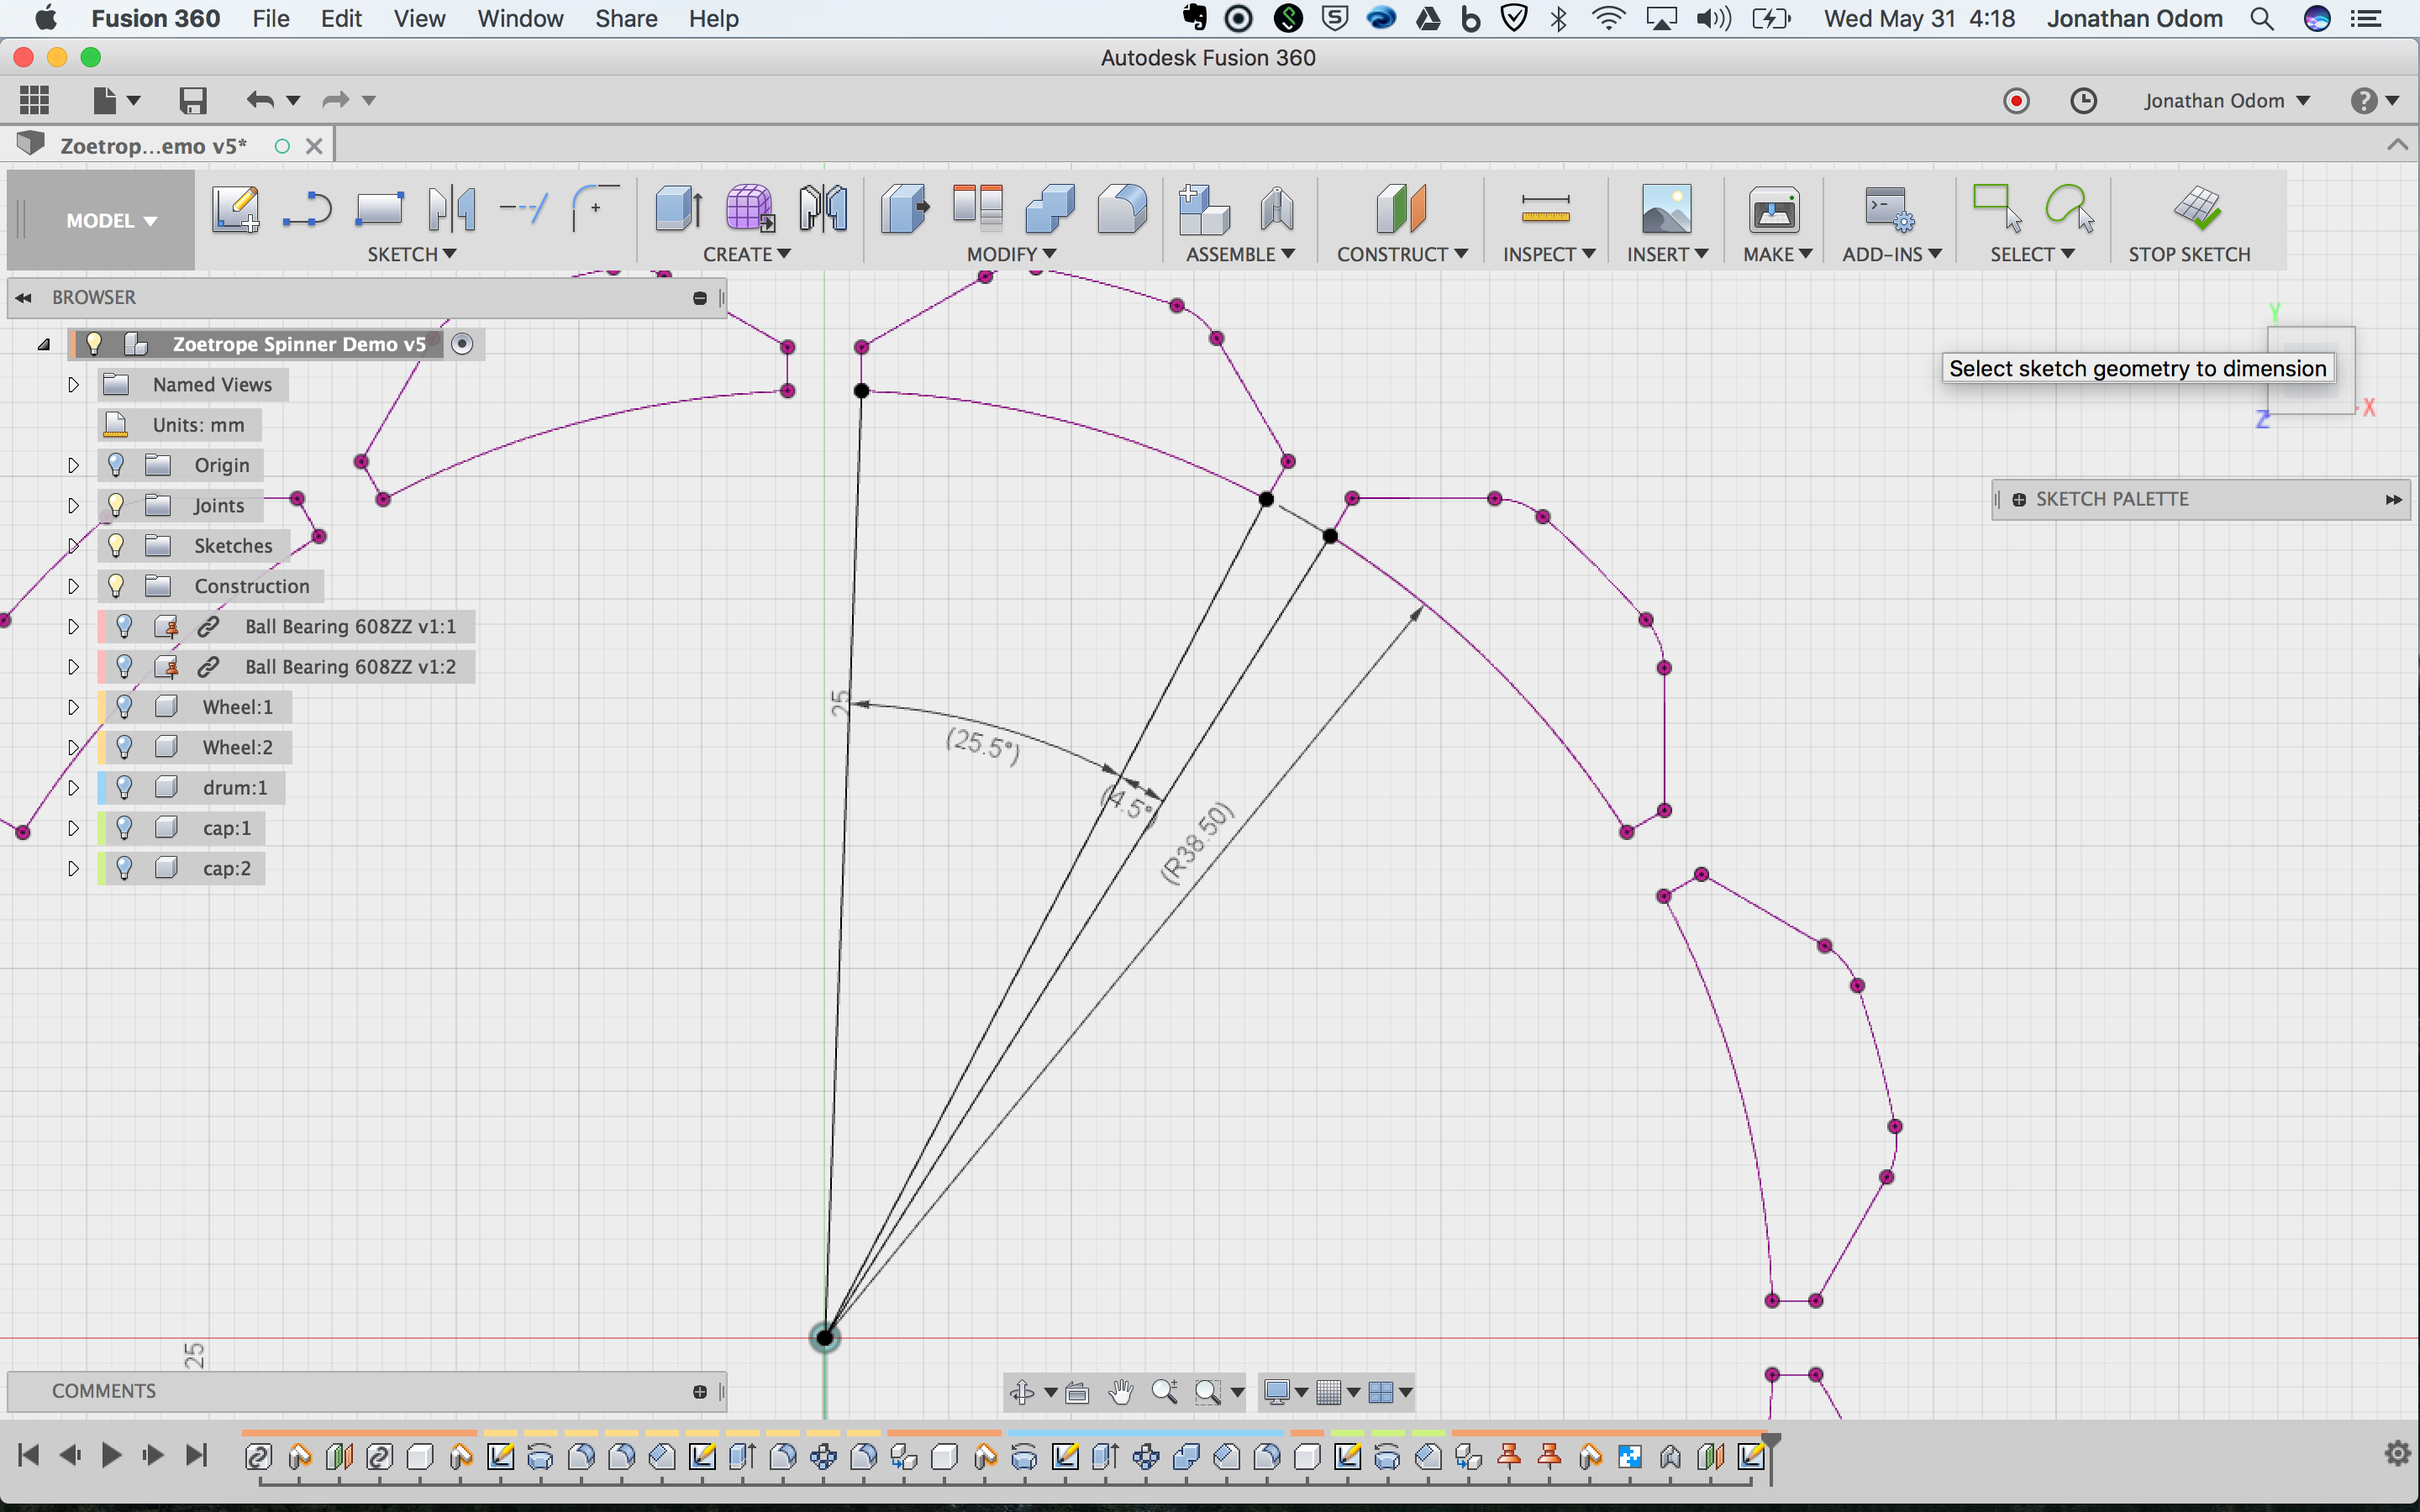Hide the drum:1 component lightbulb
Screen dimensions: 2420x1512
pyautogui.click(x=124, y=788)
